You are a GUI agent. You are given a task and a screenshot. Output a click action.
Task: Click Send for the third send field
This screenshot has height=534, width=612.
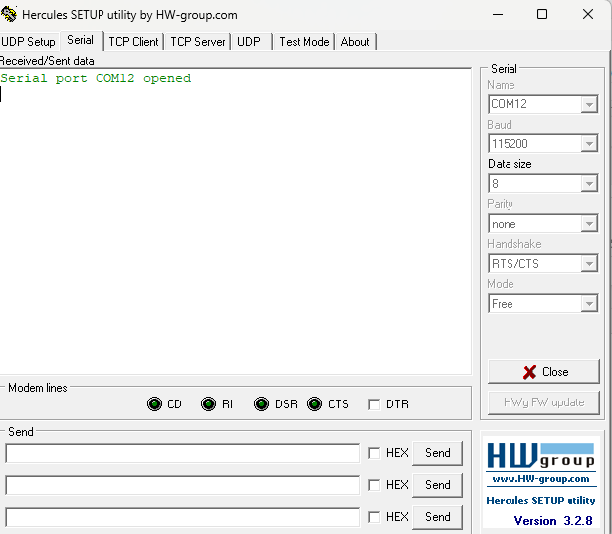click(x=437, y=518)
